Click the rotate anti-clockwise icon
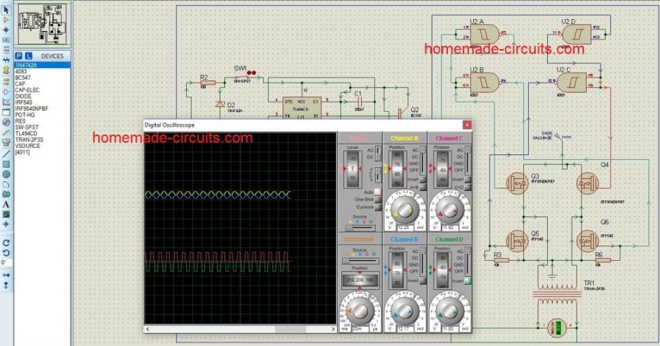Screen dimensions: 660x346 tap(6, 253)
